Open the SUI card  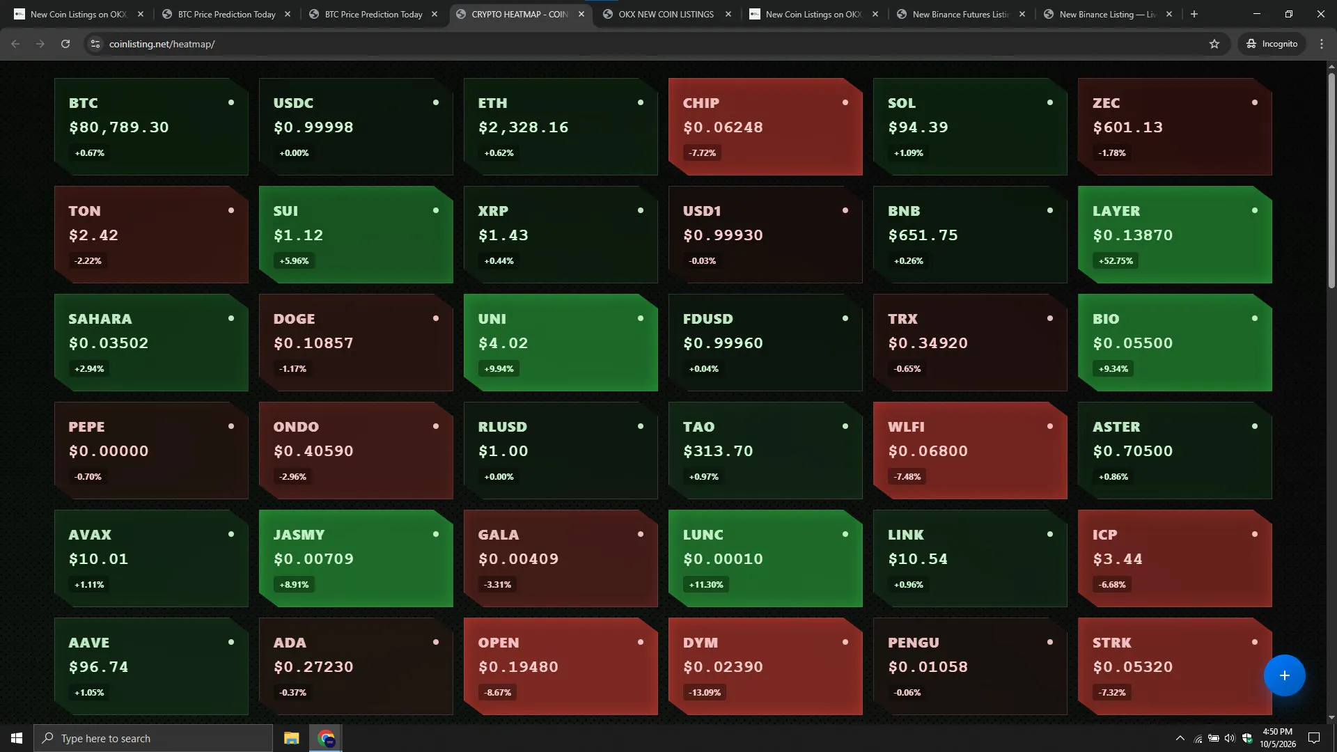(356, 235)
